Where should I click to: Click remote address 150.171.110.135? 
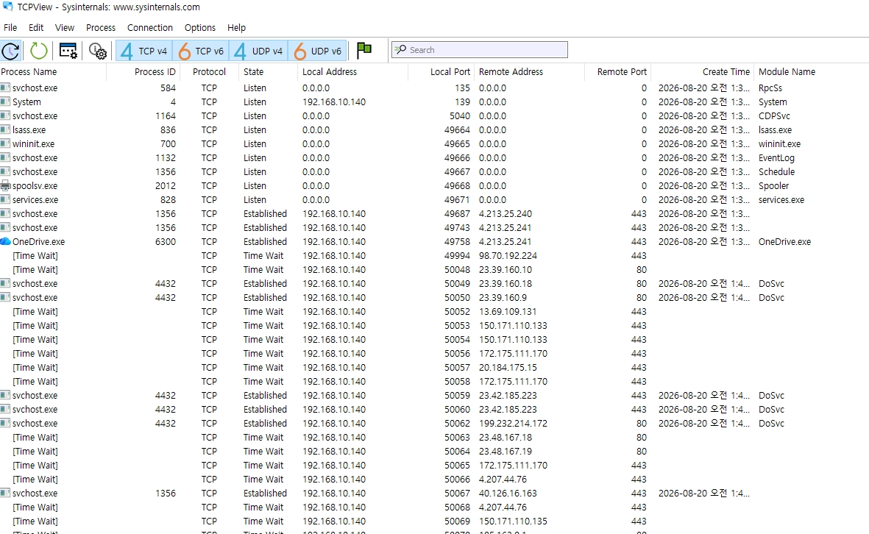[513, 521]
